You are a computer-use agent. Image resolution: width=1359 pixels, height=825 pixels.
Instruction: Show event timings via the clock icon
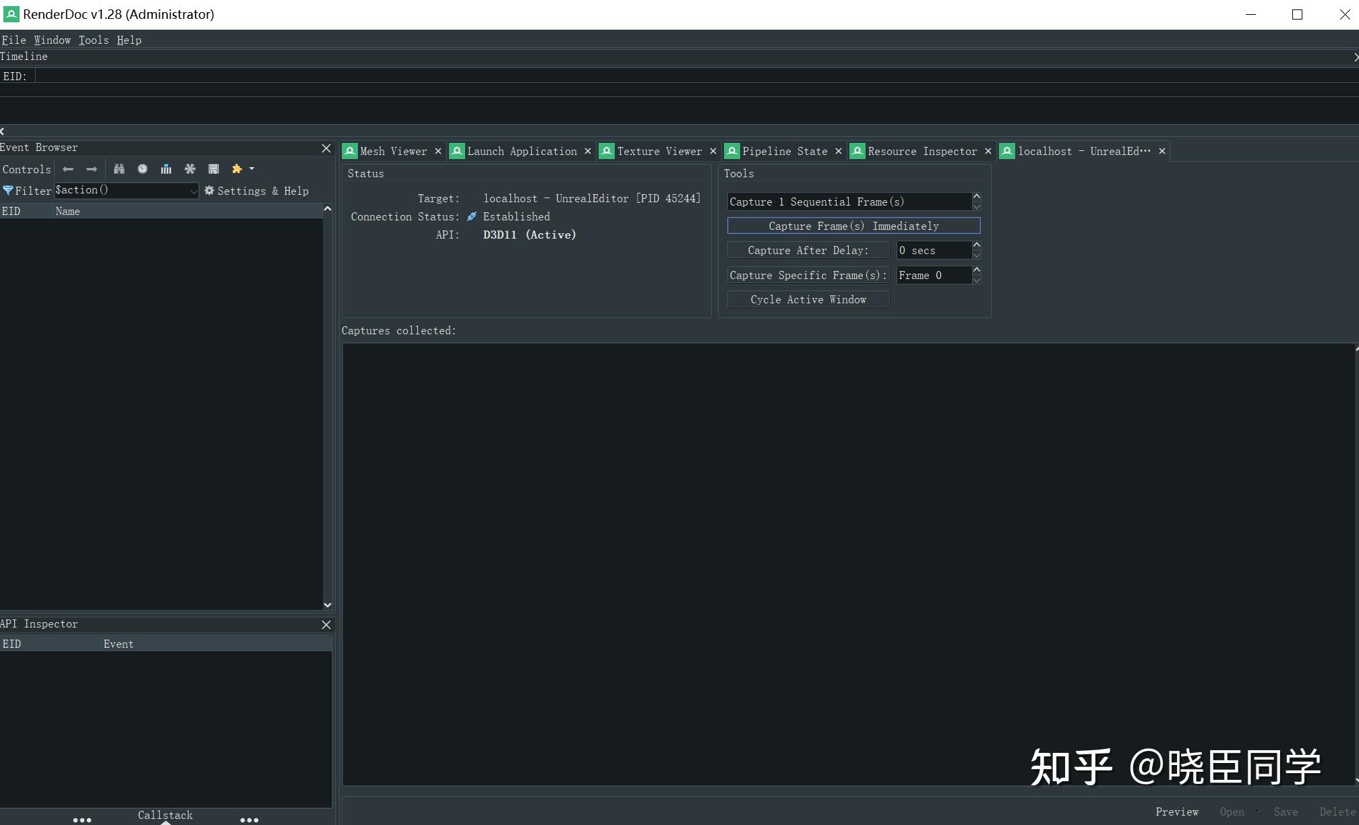(142, 169)
